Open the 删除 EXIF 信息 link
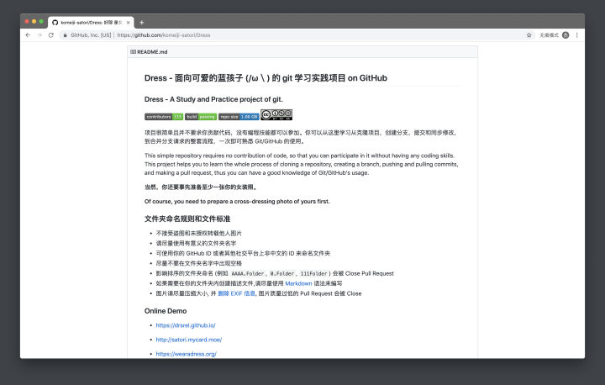 pos(236,293)
